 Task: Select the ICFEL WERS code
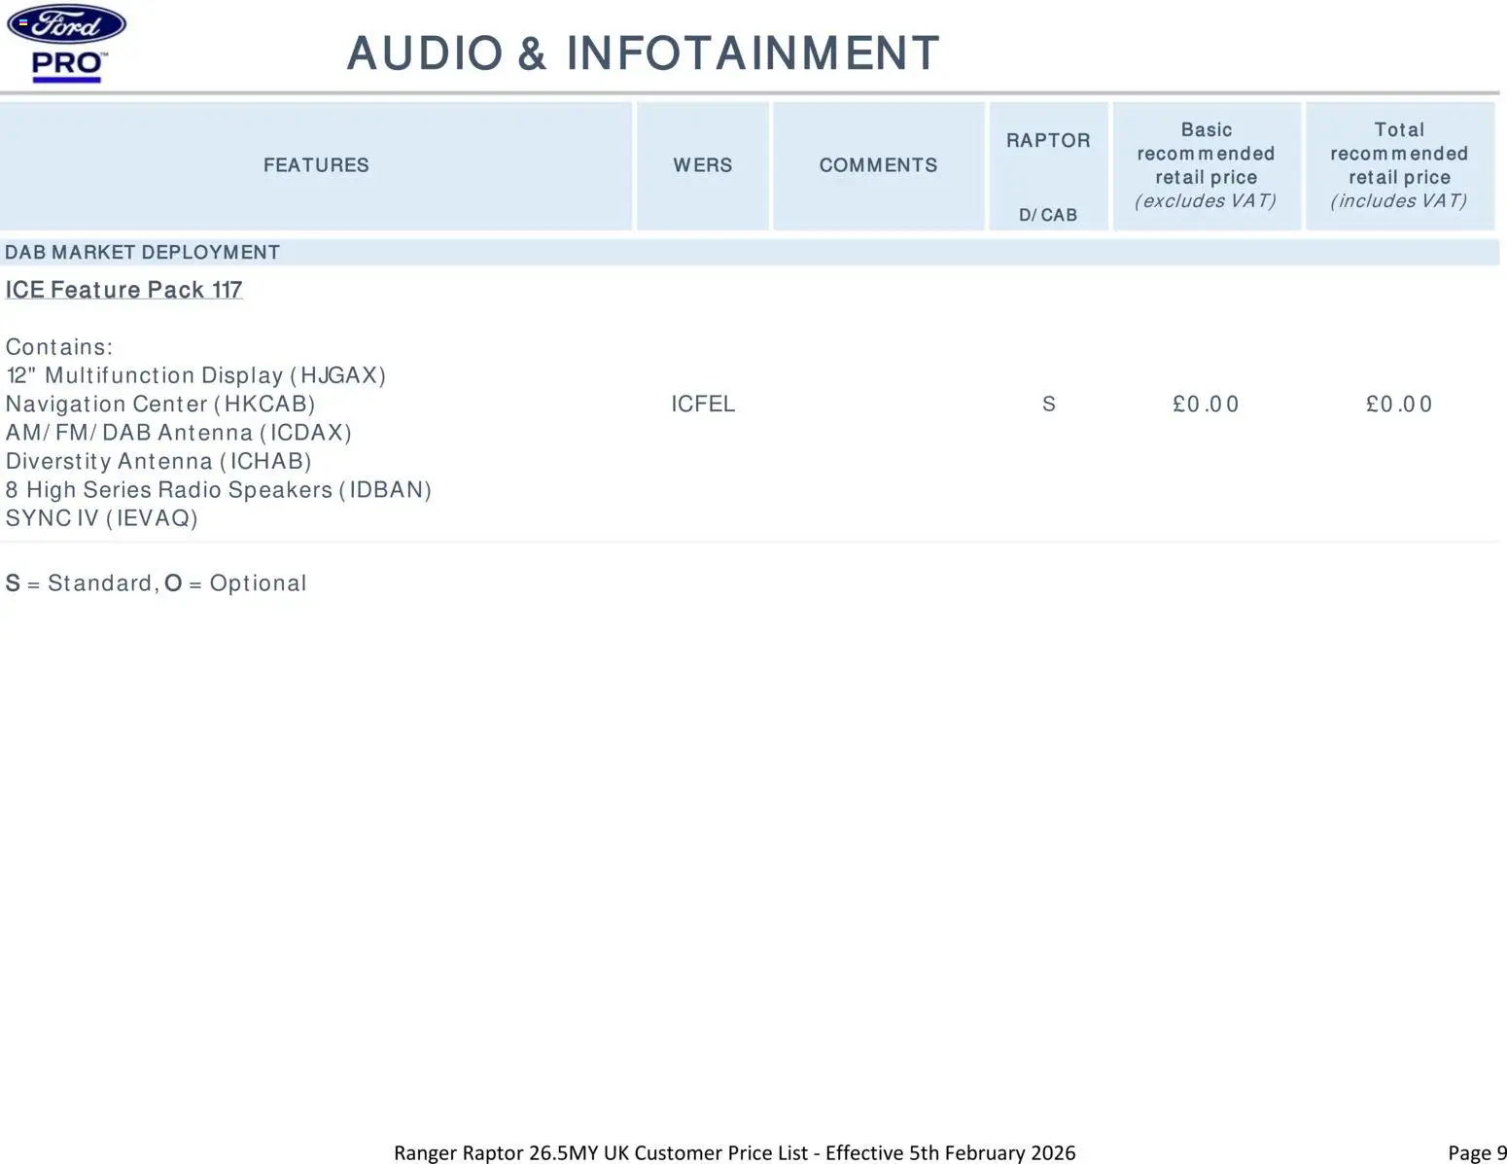click(x=702, y=405)
